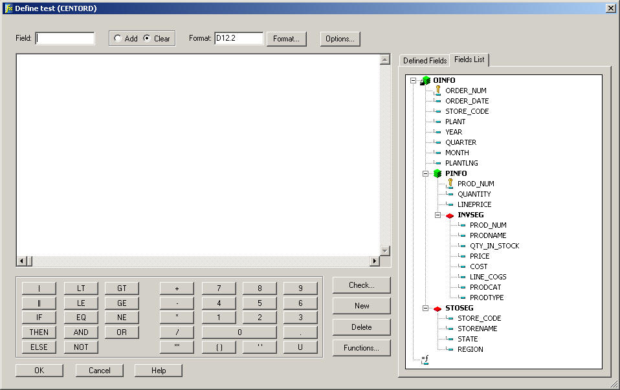Image resolution: width=620 pixels, height=390 pixels.
Task: Click the Check... button
Action: [x=361, y=285]
